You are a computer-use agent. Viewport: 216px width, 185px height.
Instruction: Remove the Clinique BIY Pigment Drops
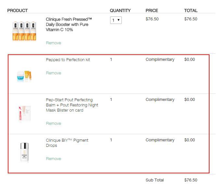coord(54,159)
